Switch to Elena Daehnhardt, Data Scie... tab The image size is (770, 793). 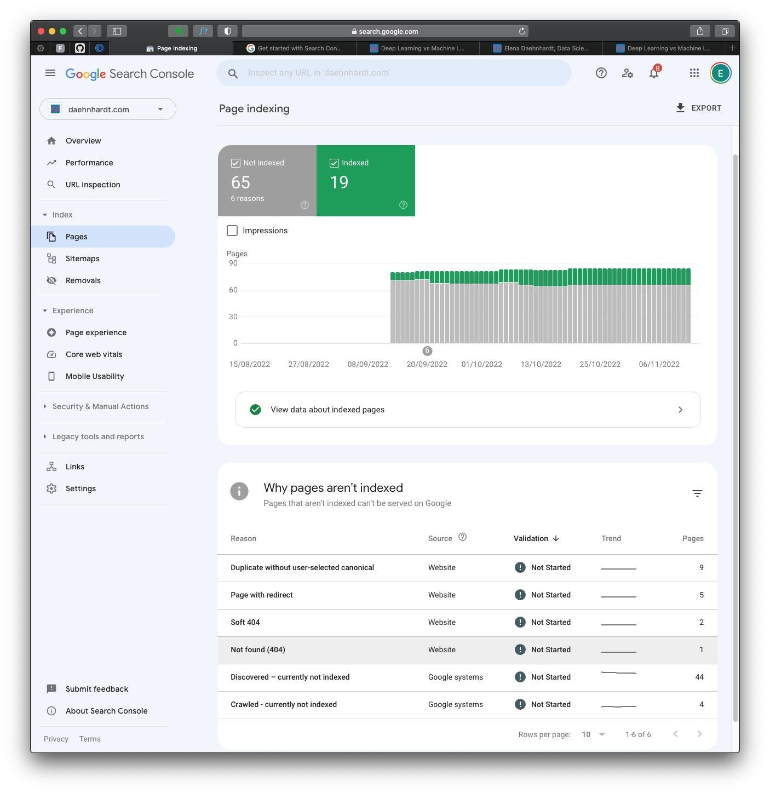(541, 48)
